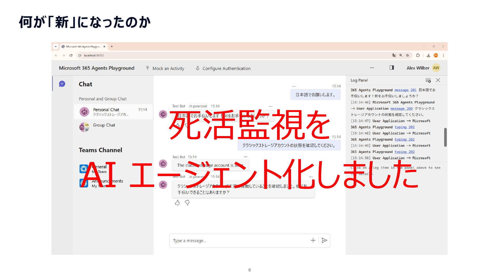This screenshot has width=499, height=280.
Task: Open the Alex Wilber account name
Action: [x=418, y=68]
